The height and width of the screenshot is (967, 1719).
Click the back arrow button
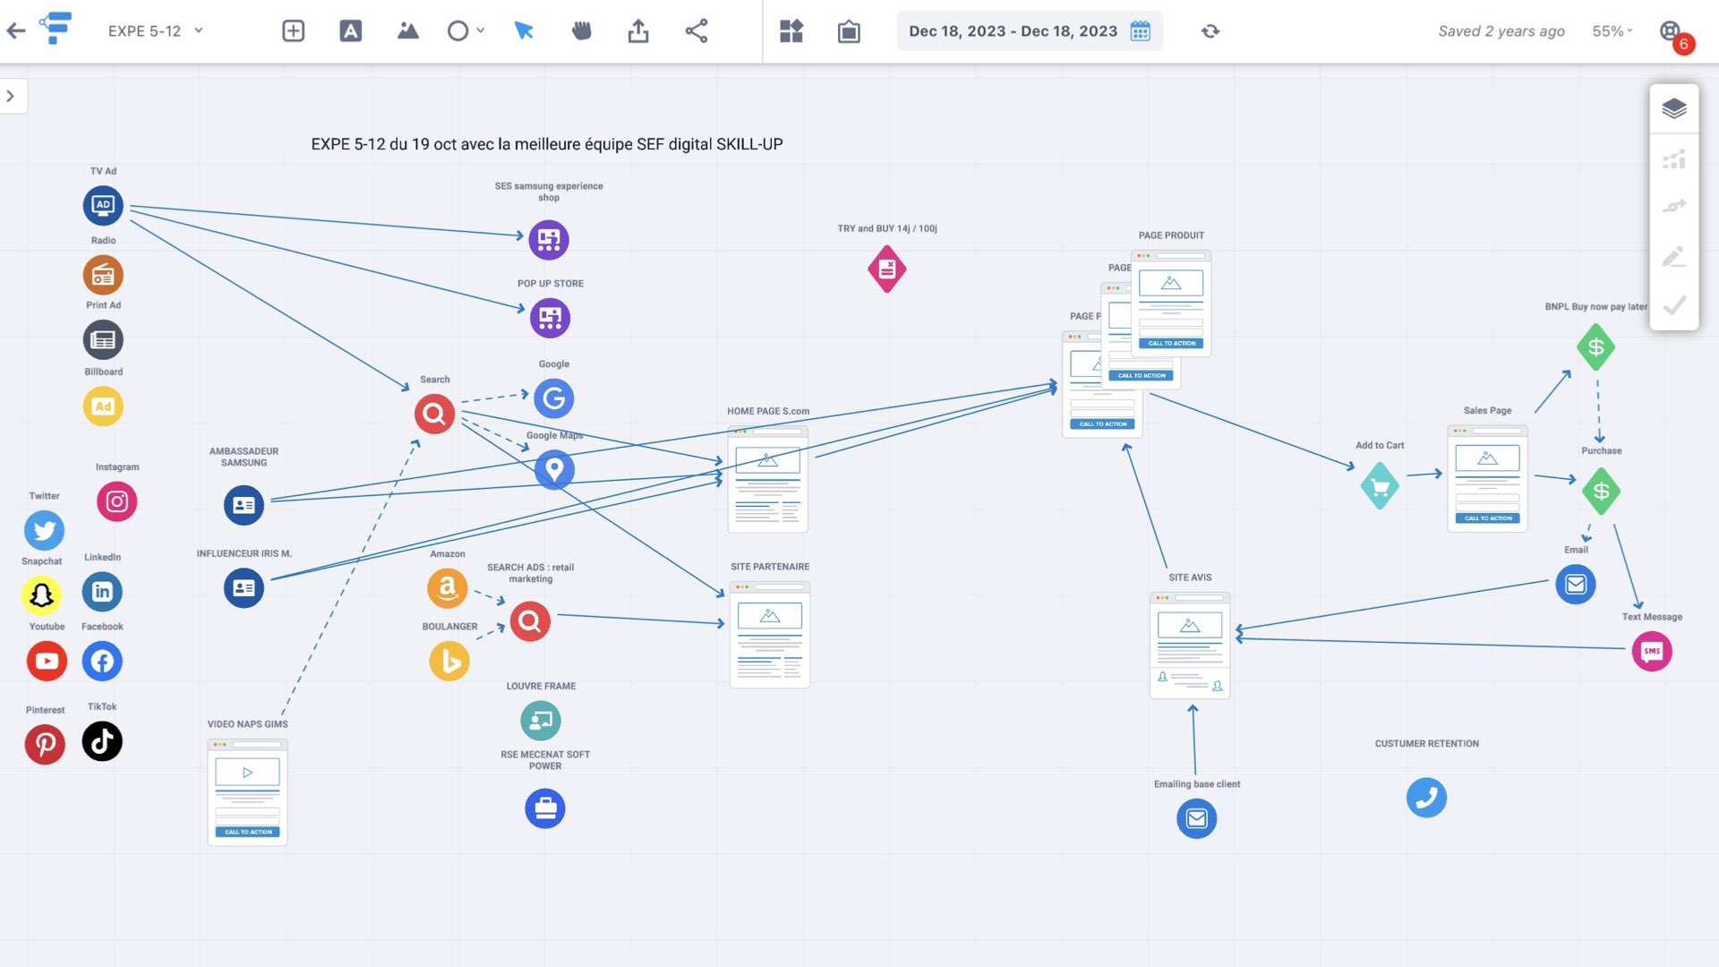[x=16, y=30]
